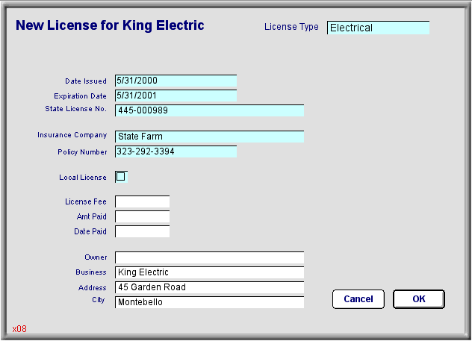Click the 'Owner' label
This screenshot has height=341, width=472.
(96, 257)
